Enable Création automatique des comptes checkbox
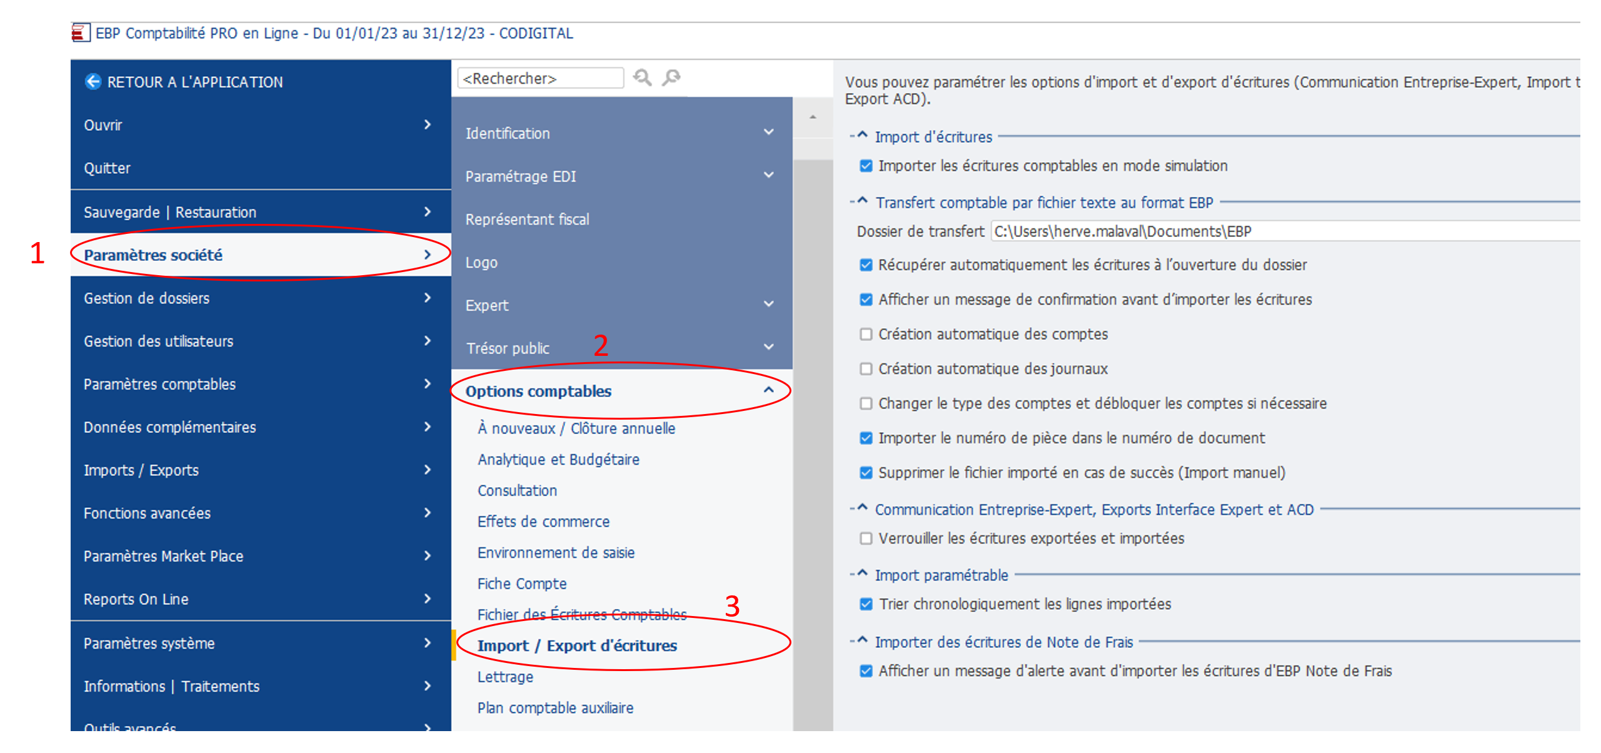This screenshot has height=753, width=1601. coord(866,335)
